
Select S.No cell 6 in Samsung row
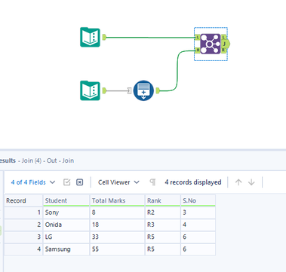tap(198, 249)
